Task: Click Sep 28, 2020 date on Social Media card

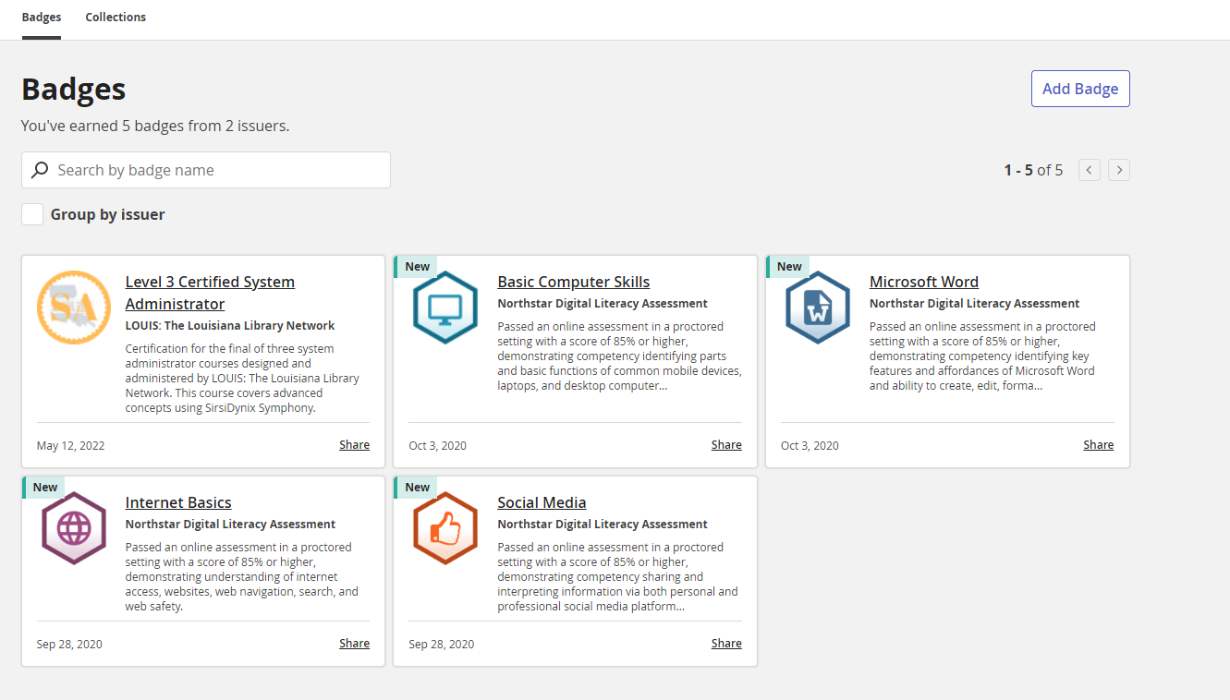Action: click(441, 645)
